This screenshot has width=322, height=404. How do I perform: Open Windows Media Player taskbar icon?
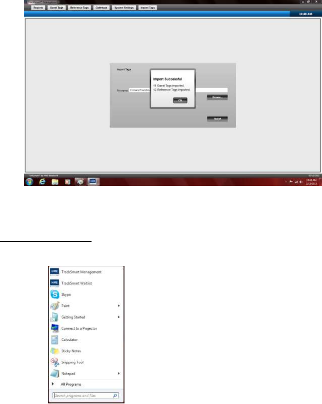[x=67, y=182]
